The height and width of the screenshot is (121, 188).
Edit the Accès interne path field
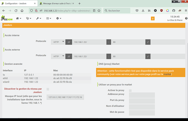(168, 42)
